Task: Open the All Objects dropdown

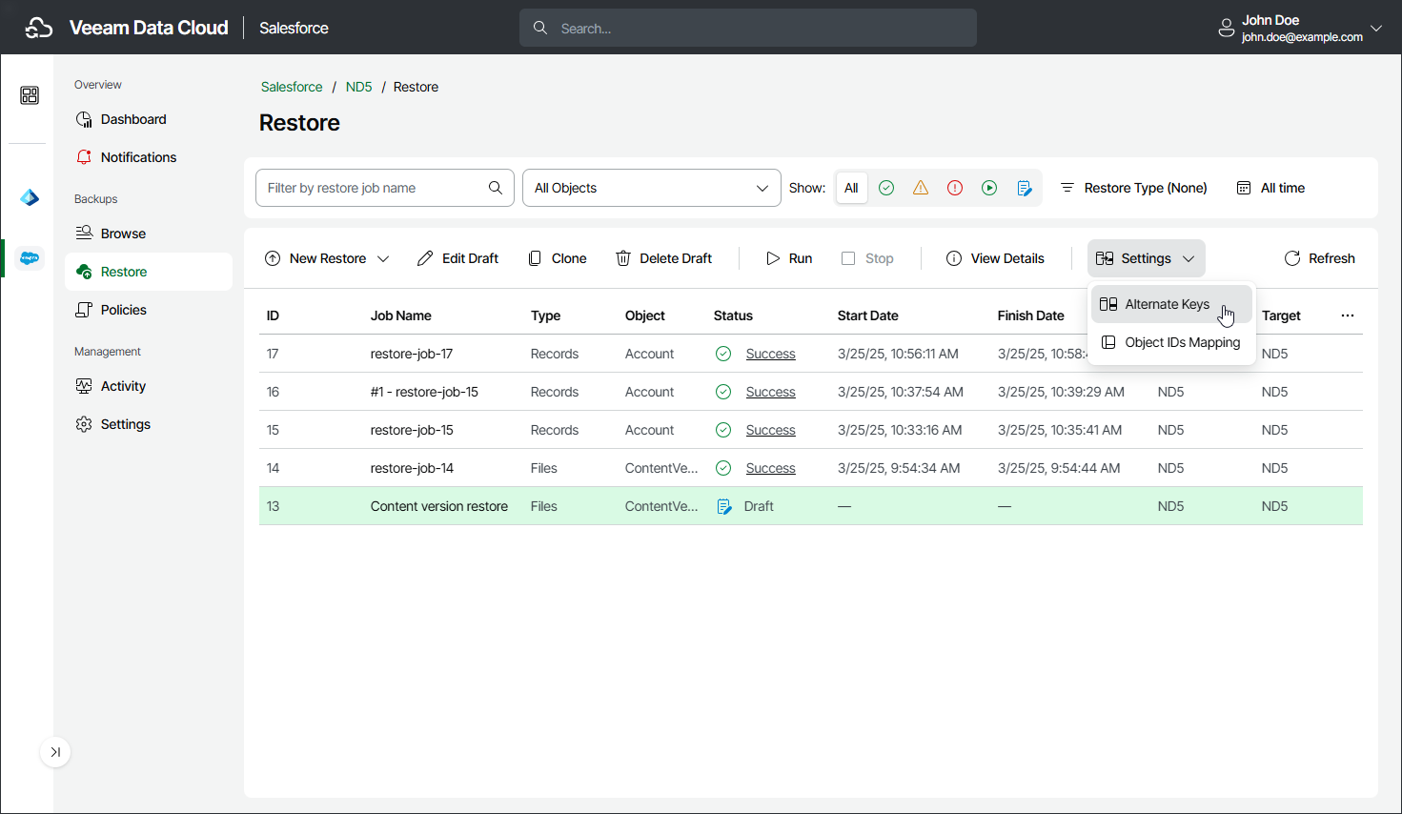Action: [652, 188]
